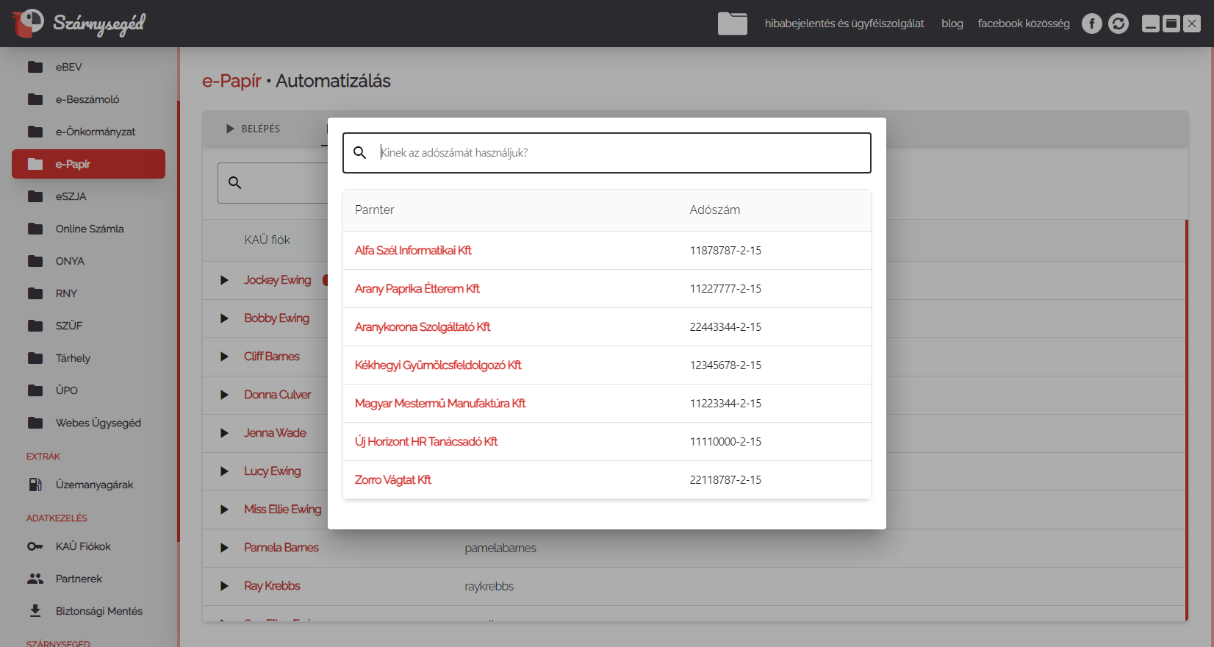Choose Kékhegyi Gyümölcsfeldolgozó Kft from list

pyautogui.click(x=438, y=365)
